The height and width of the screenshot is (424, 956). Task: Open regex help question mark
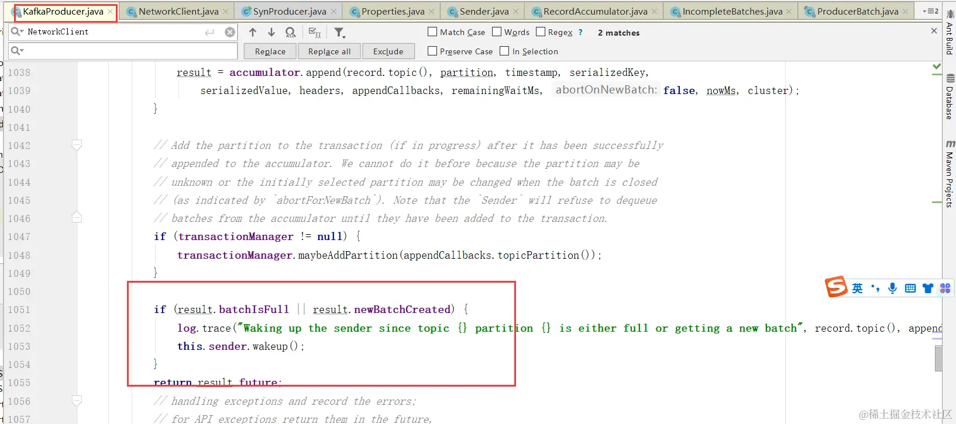pyautogui.click(x=580, y=32)
